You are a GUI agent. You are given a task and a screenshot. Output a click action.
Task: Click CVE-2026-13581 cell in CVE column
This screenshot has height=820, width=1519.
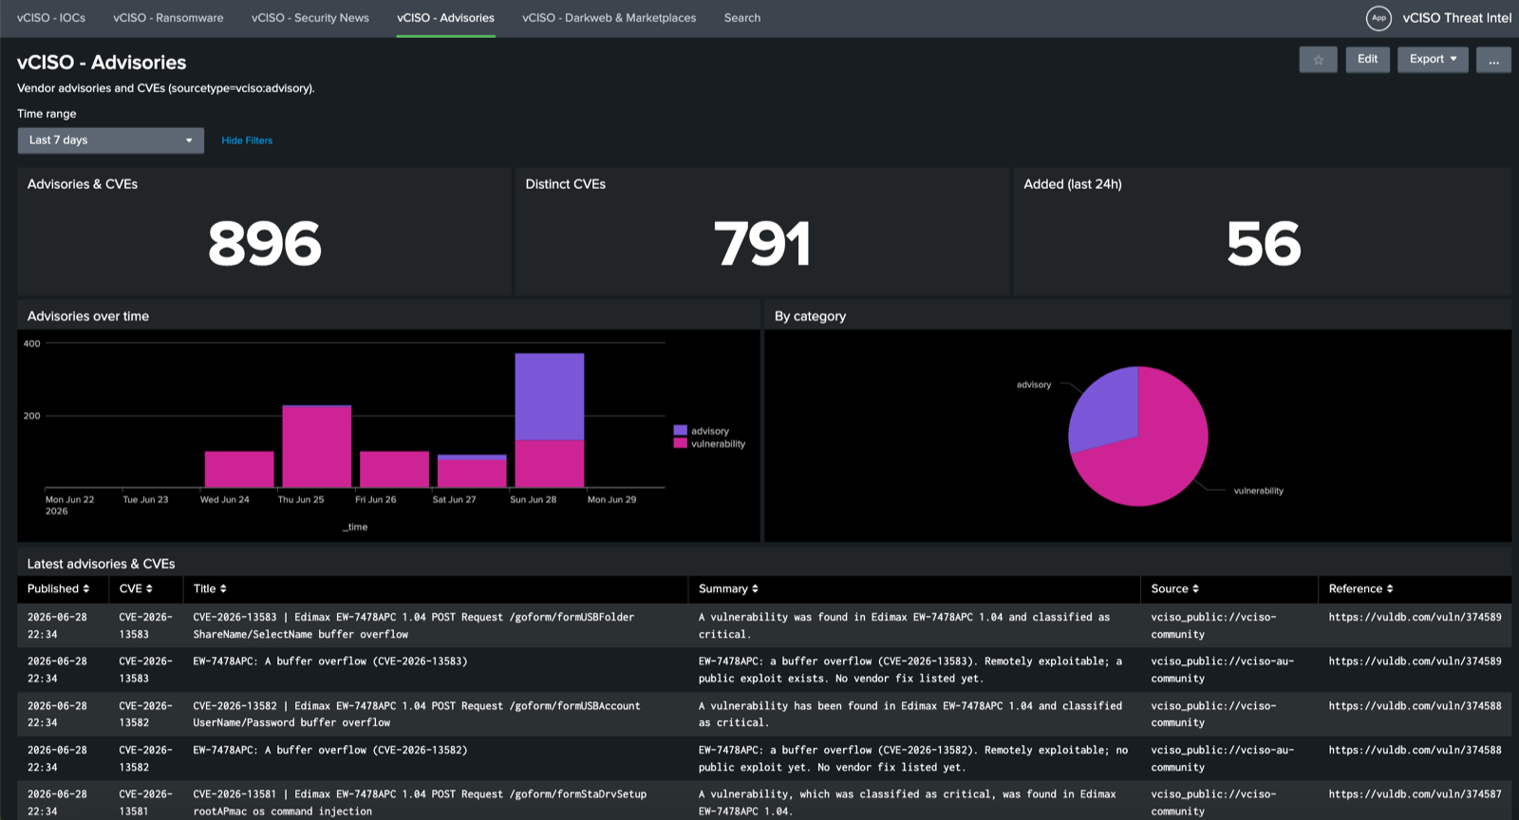145,803
